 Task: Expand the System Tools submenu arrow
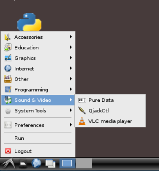71,110
